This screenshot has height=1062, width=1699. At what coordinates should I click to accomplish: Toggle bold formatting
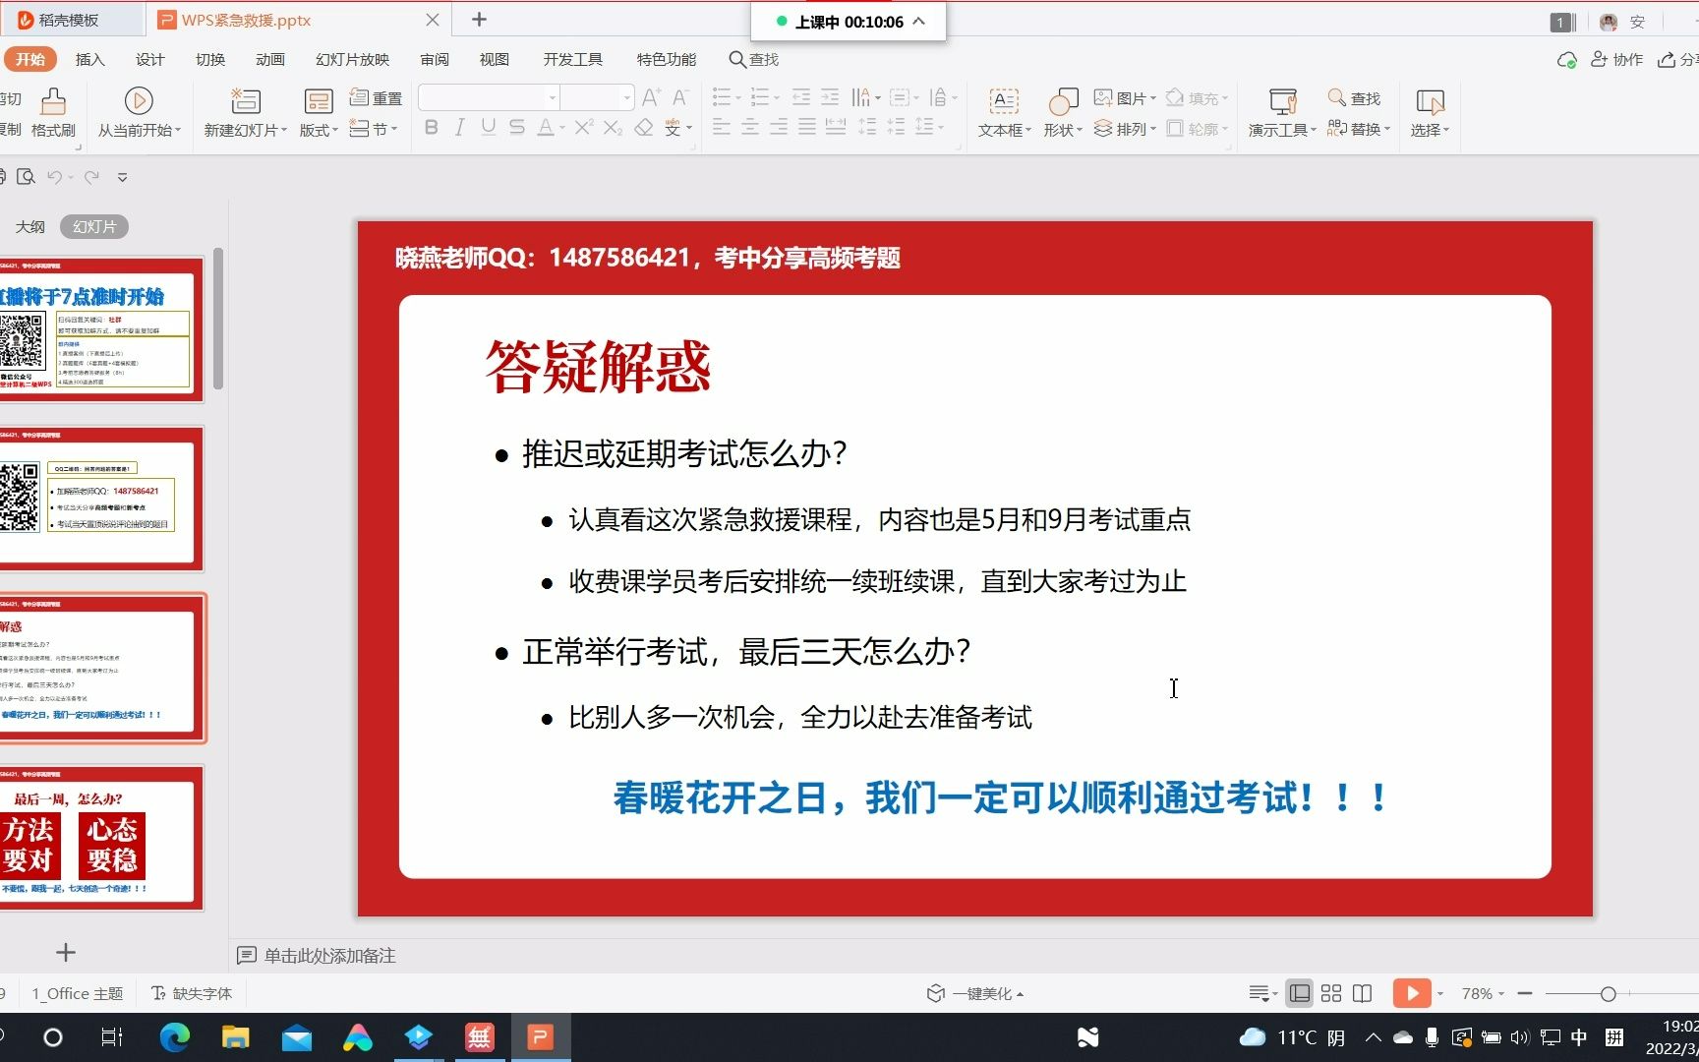(x=430, y=127)
